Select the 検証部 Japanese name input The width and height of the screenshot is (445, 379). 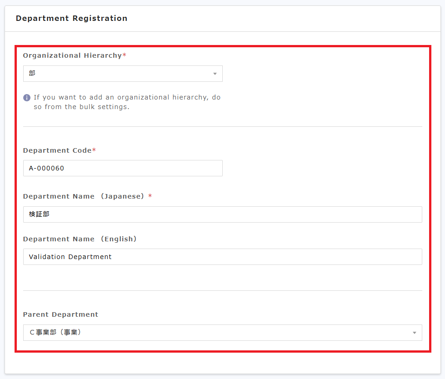click(x=223, y=214)
